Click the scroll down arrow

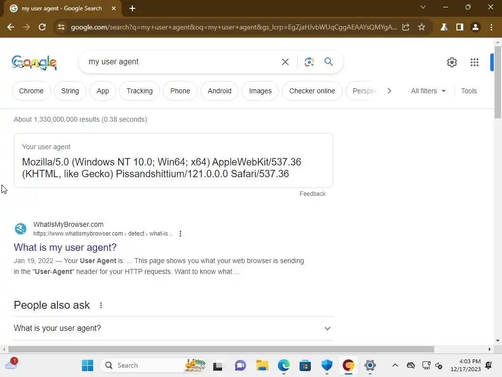pos(498,341)
